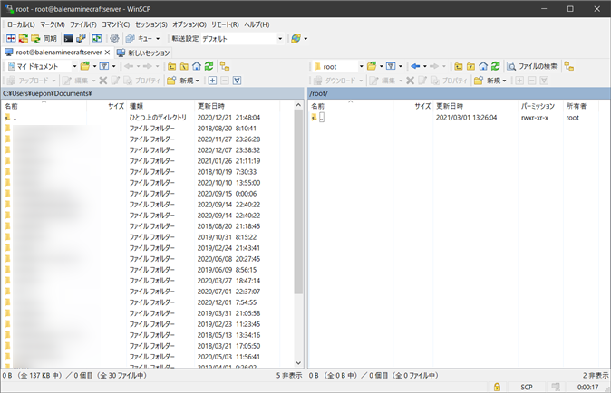
Task: Click remote back blue arrow
Action: pyautogui.click(x=415, y=66)
